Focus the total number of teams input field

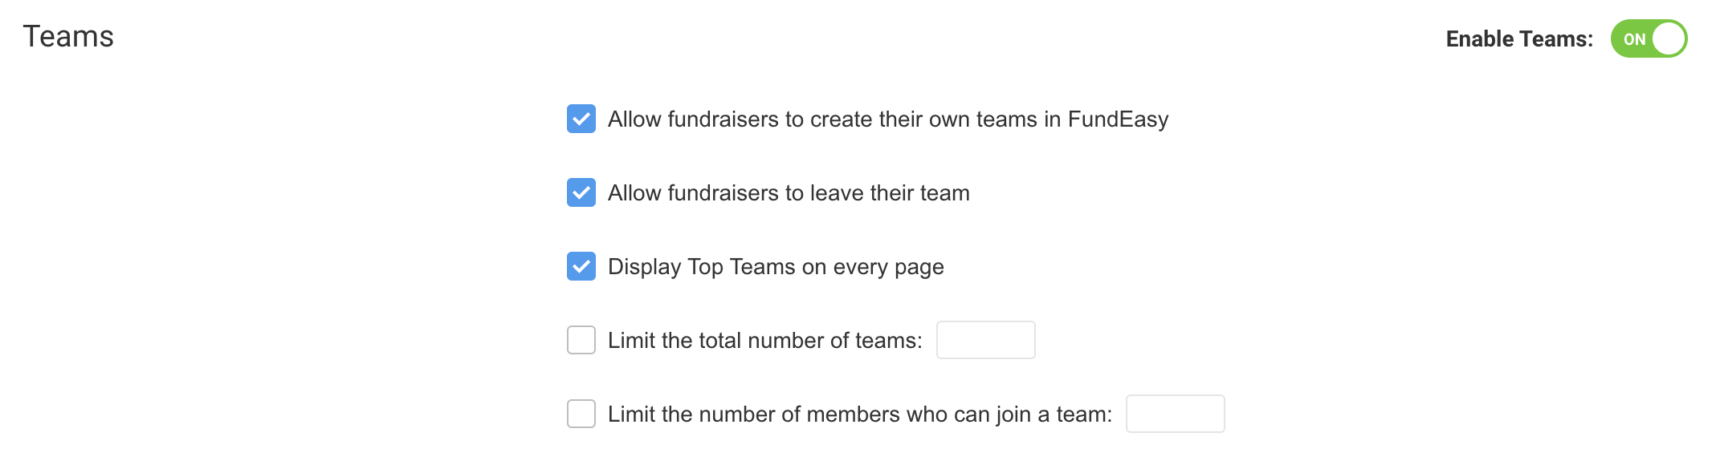[985, 340]
